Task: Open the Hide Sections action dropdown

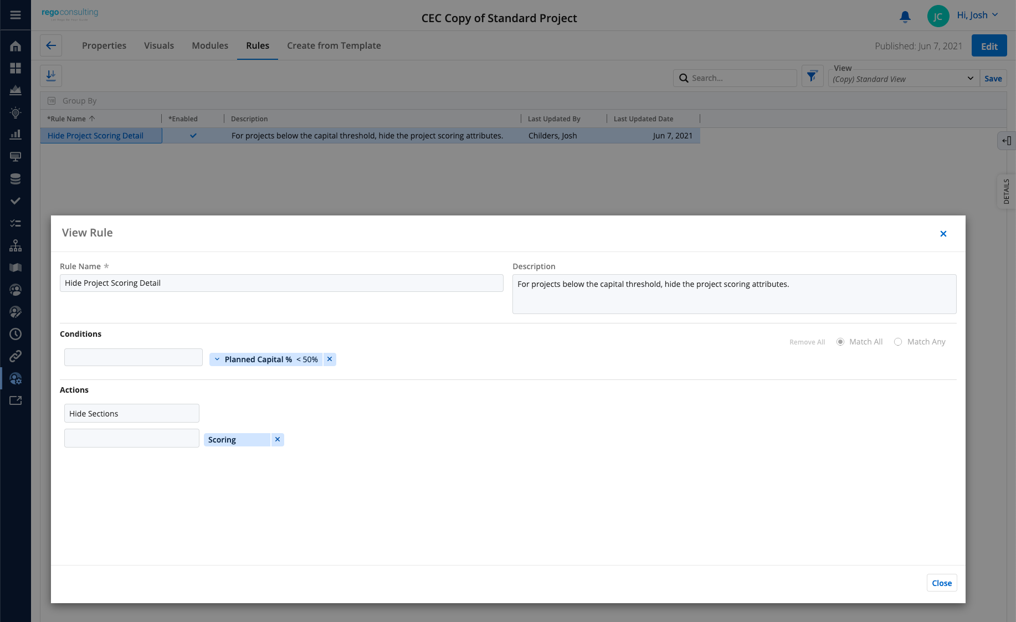Action: click(132, 413)
